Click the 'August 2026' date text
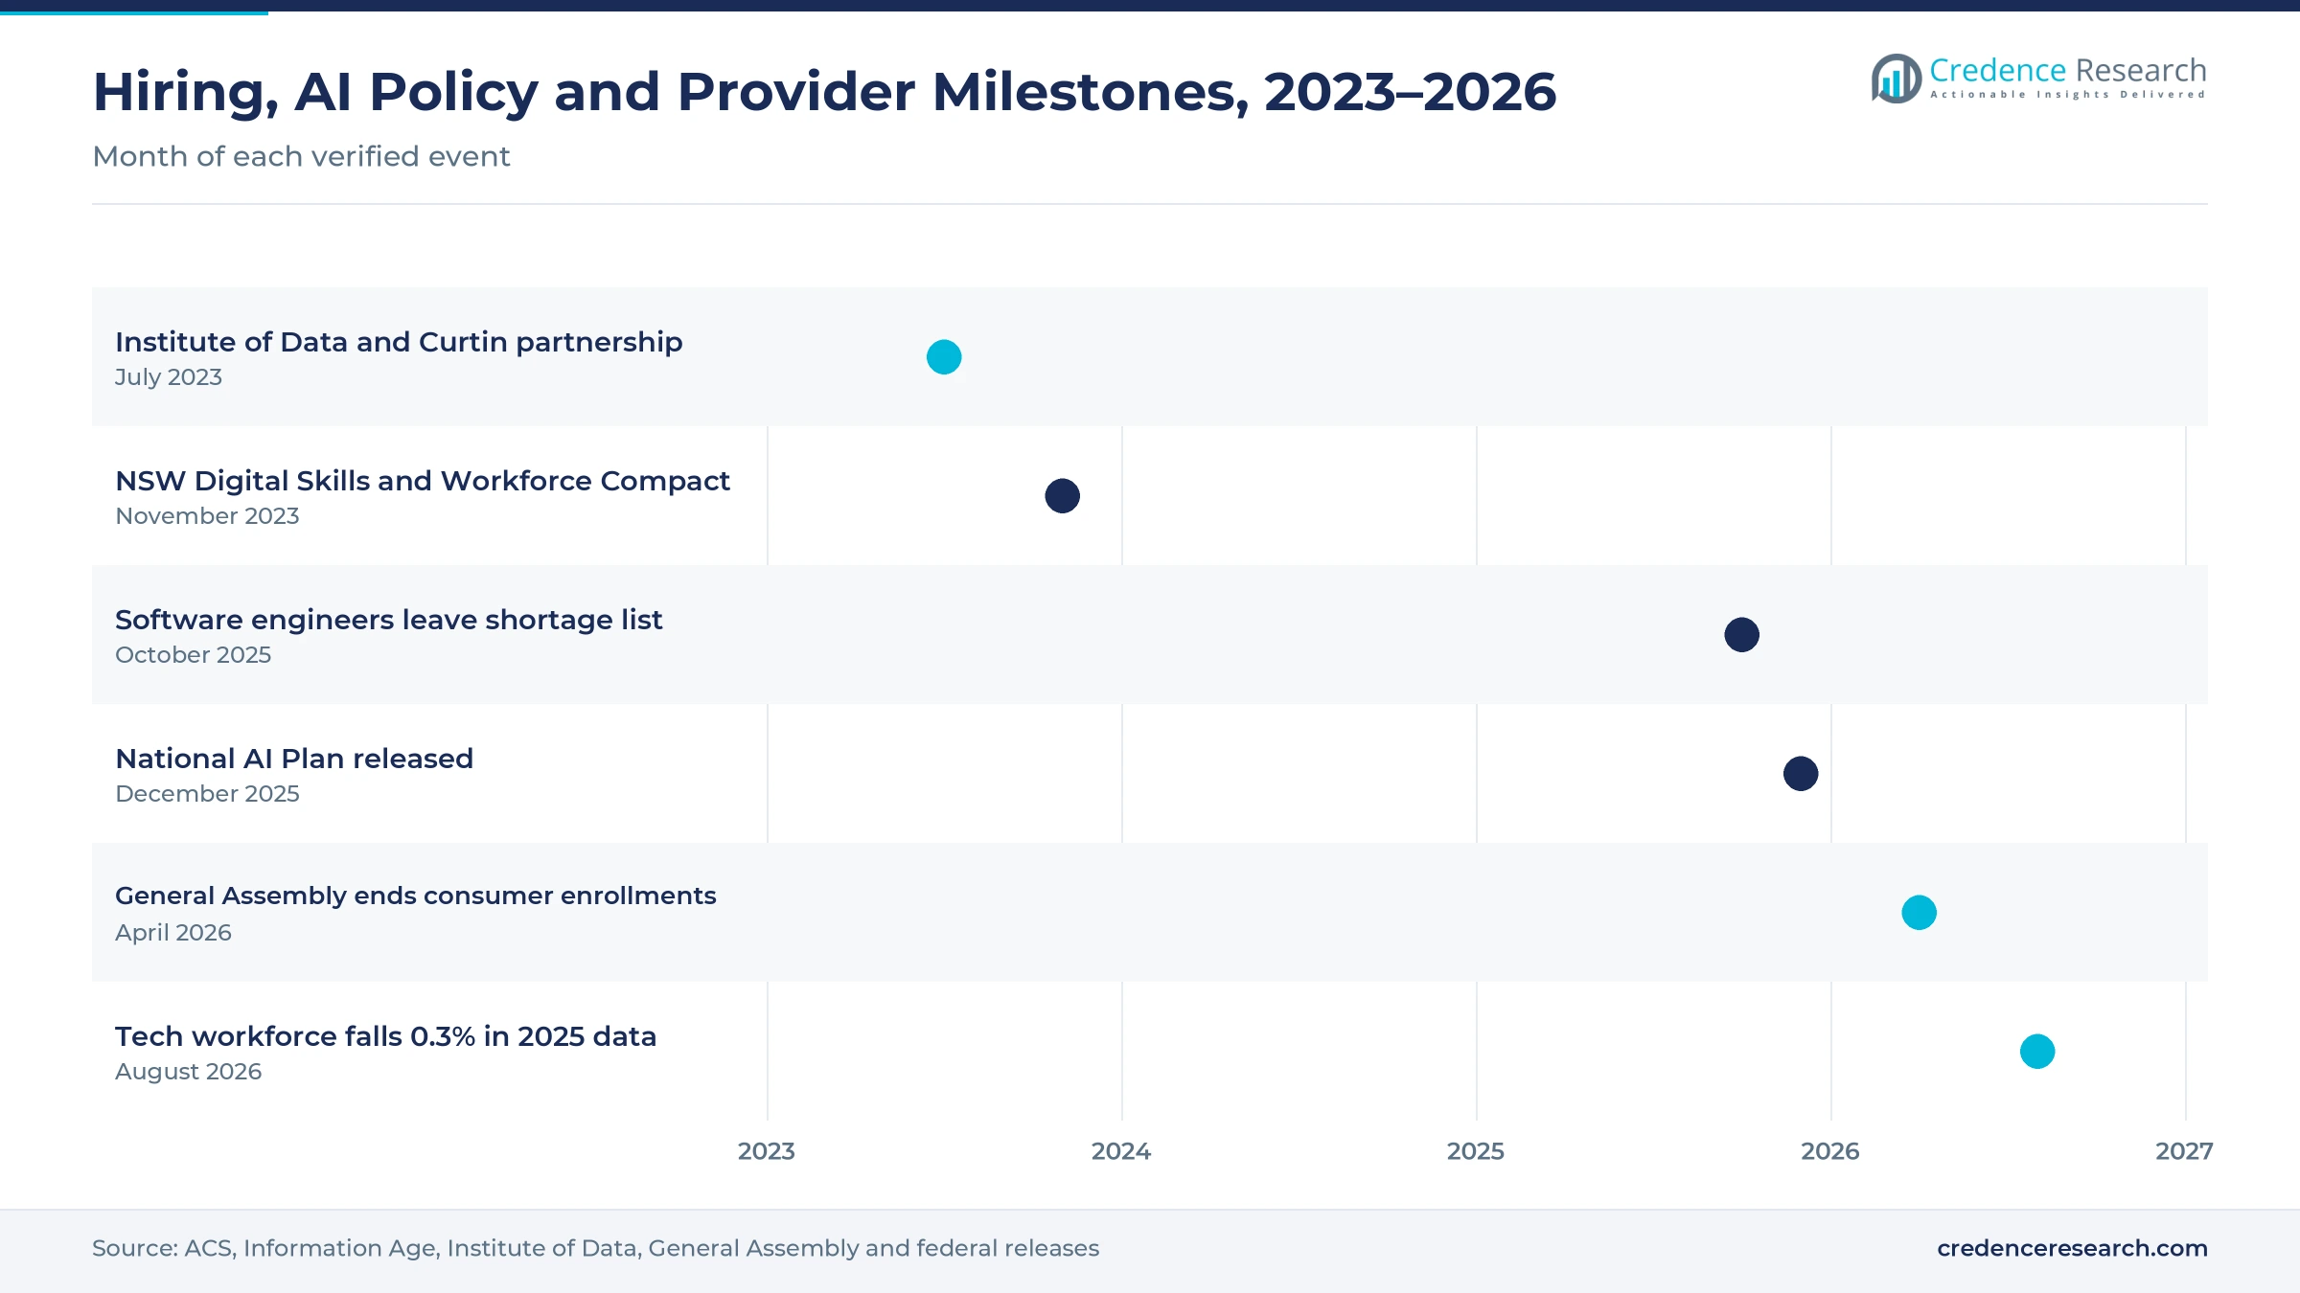The width and height of the screenshot is (2300, 1293). pyautogui.click(x=188, y=1072)
